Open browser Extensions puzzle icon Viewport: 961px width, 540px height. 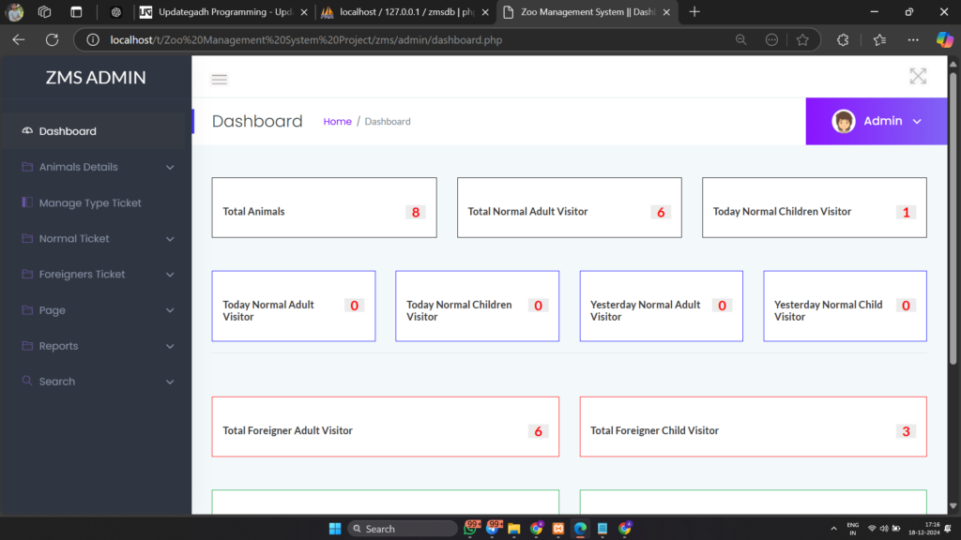coord(843,39)
